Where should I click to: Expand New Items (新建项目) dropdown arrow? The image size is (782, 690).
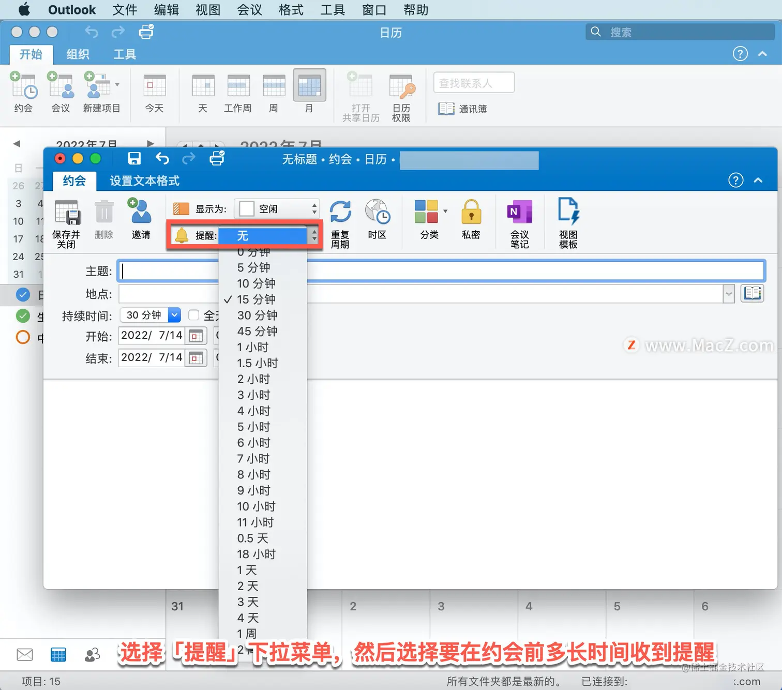pos(117,85)
